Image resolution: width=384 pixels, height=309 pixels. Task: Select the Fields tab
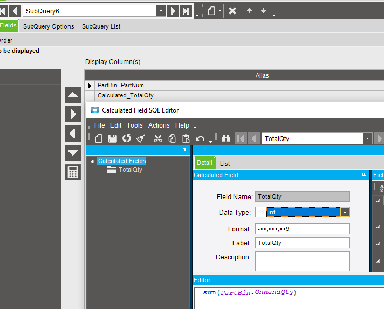pos(9,25)
